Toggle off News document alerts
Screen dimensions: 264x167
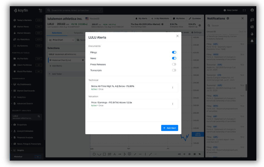point(174,58)
